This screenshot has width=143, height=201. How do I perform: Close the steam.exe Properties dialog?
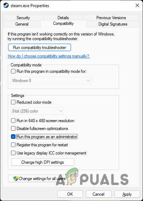[x=137, y=5]
